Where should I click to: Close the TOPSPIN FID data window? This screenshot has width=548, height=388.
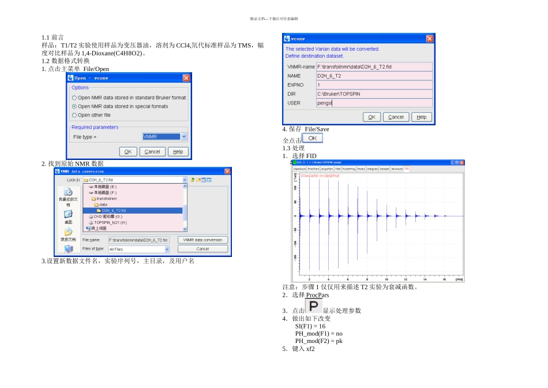point(461,163)
